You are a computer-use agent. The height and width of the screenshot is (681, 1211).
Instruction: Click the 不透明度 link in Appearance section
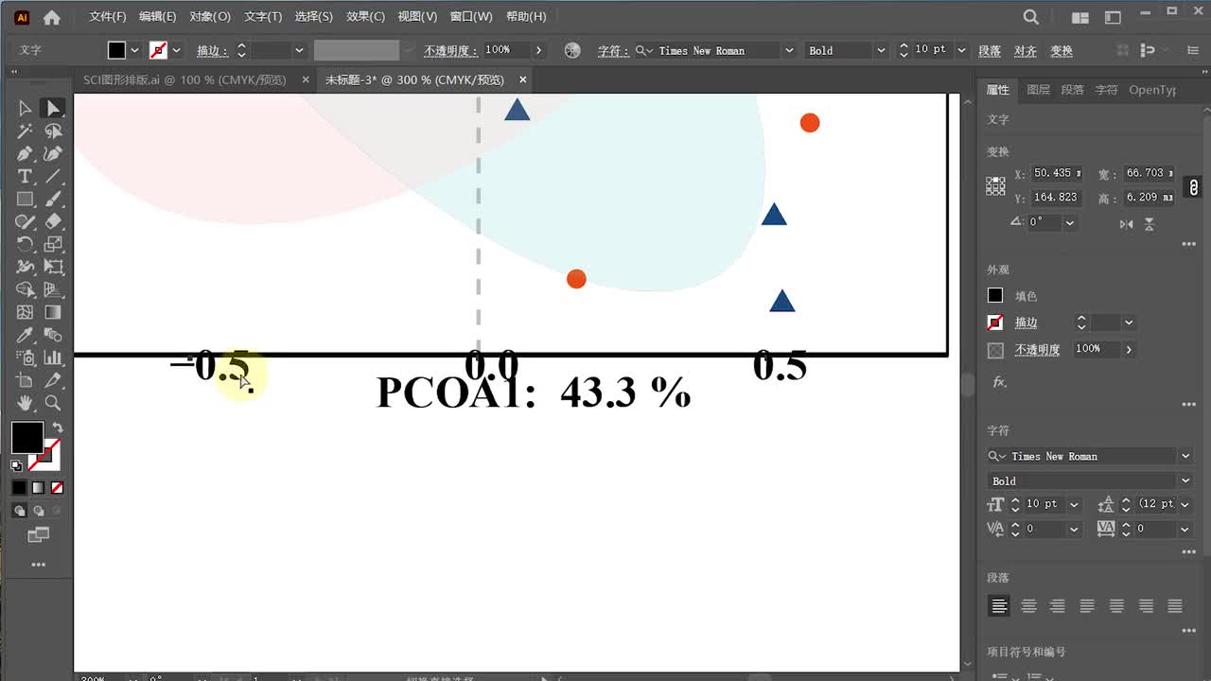point(1037,350)
